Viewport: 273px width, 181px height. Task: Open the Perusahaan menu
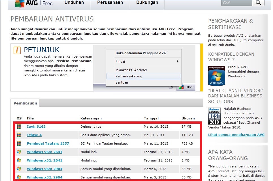(x=110, y=3)
